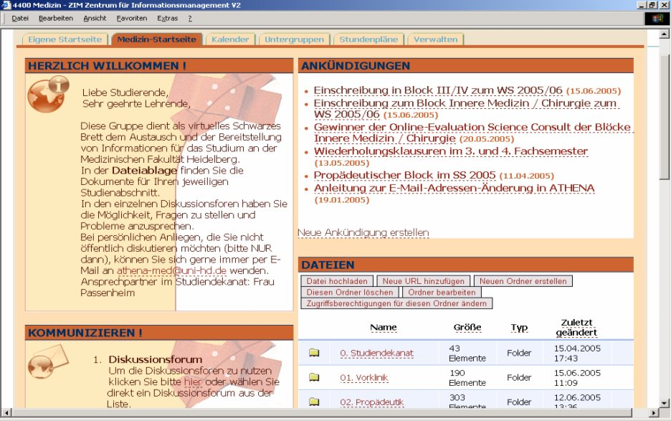Open the Wiederholungsklausuren announcement link
Image resolution: width=671 pixels, height=421 pixels.
[450, 151]
